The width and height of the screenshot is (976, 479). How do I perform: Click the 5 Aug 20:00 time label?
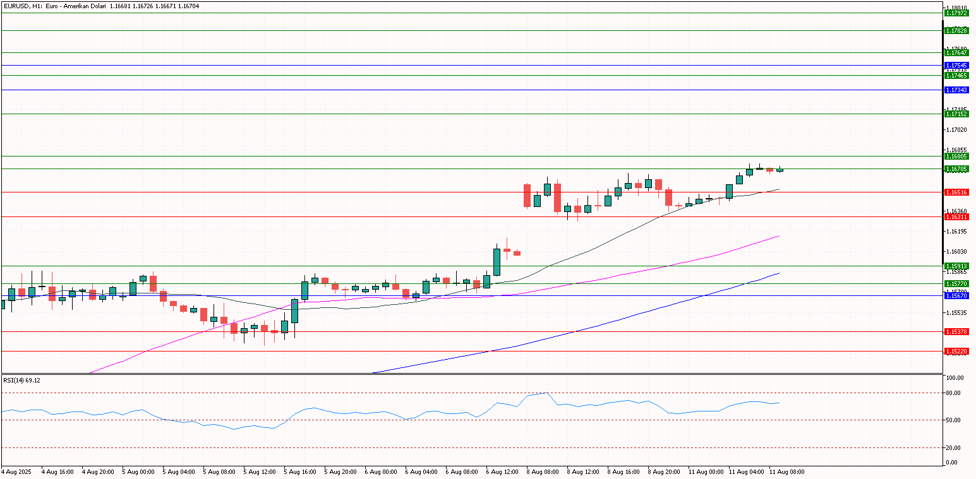tap(339, 471)
